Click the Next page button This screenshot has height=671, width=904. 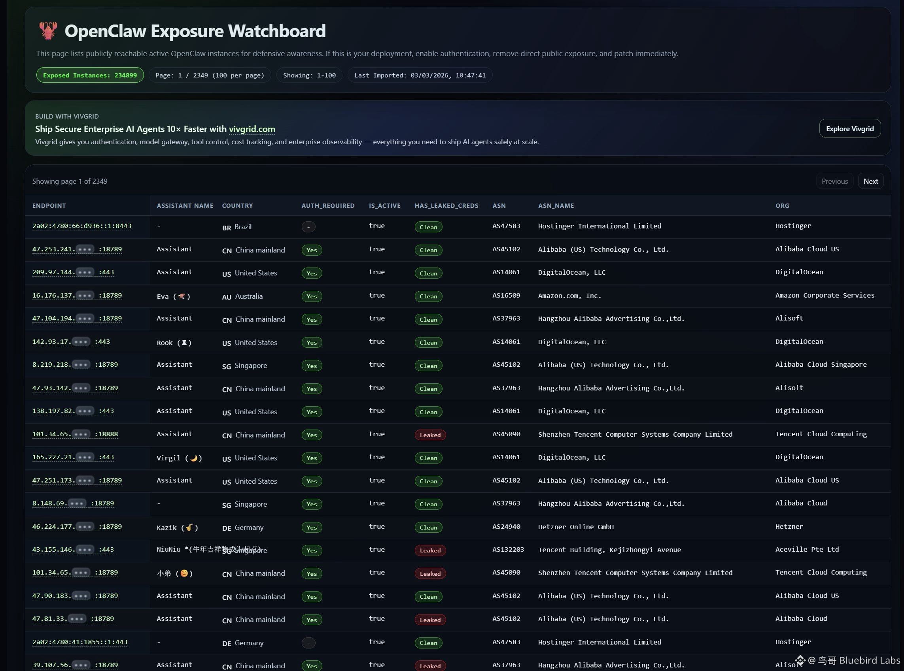tap(870, 181)
